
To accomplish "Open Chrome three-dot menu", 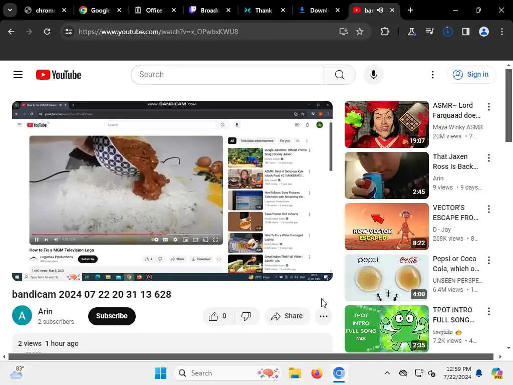I will [x=502, y=32].
